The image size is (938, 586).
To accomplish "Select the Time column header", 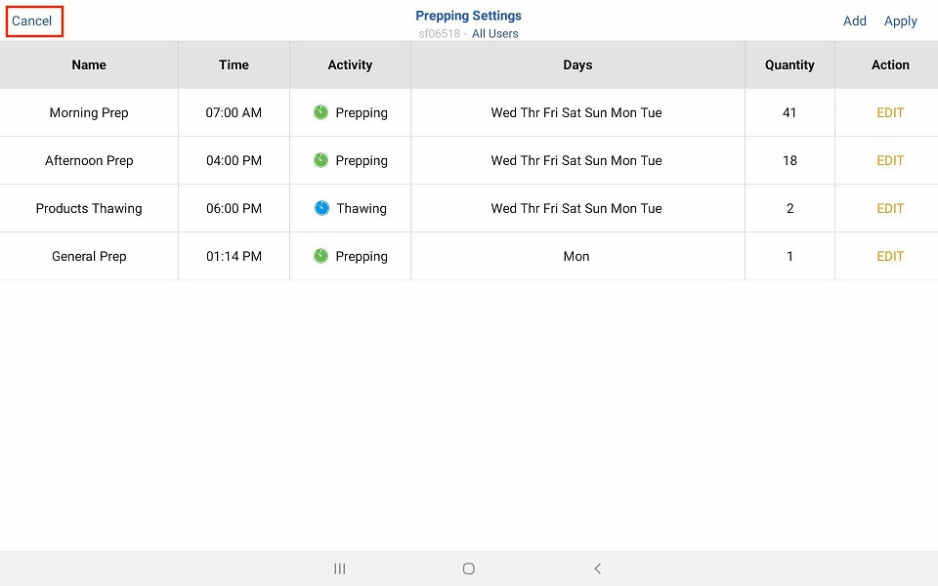I will click(x=234, y=64).
